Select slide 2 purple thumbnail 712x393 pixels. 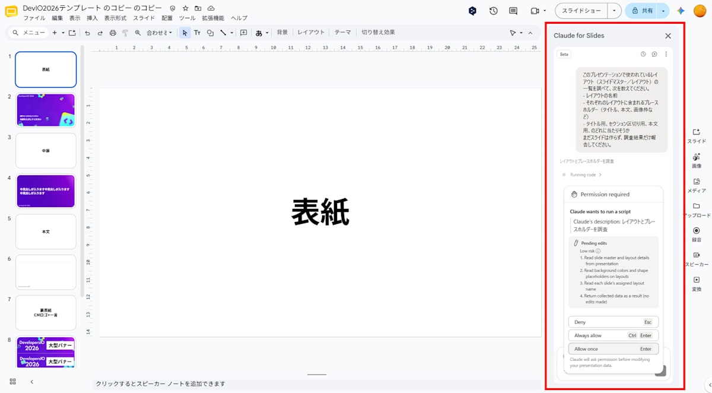[46, 110]
